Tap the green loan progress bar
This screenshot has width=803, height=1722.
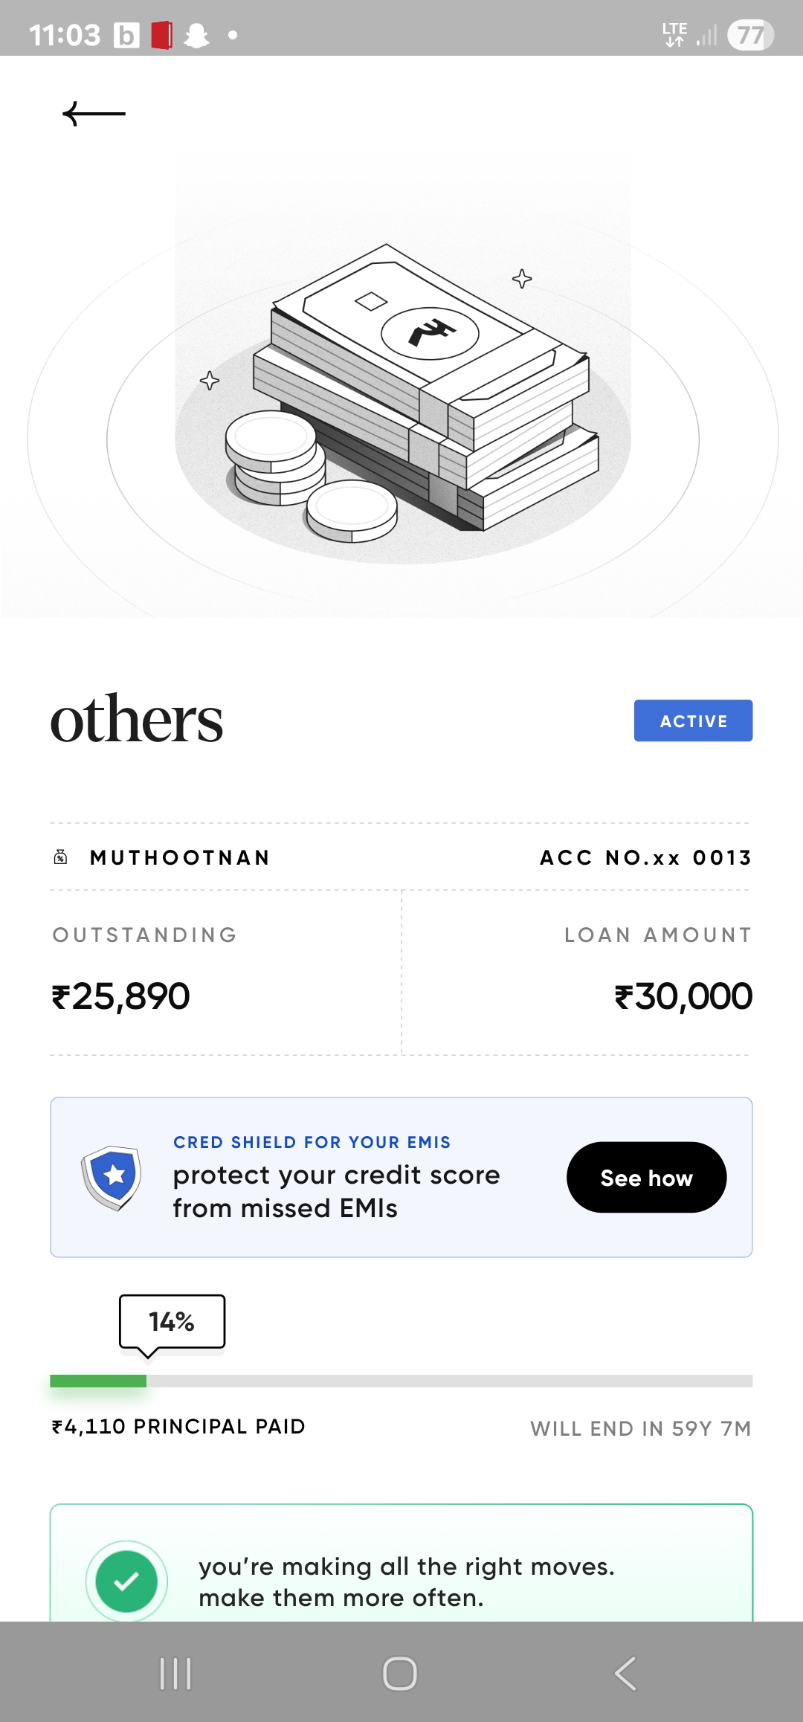[98, 1381]
